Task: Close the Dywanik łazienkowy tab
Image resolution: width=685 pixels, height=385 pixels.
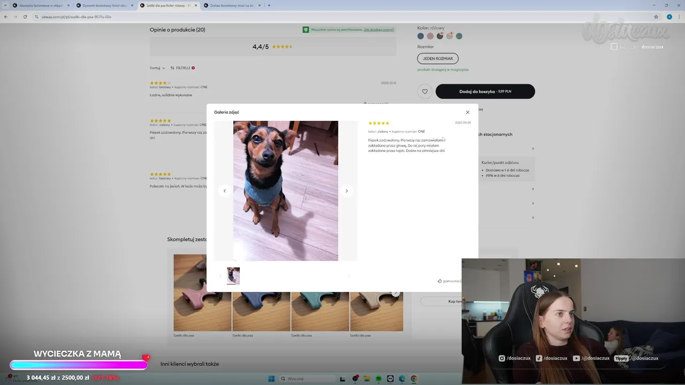Action: [x=132, y=5]
